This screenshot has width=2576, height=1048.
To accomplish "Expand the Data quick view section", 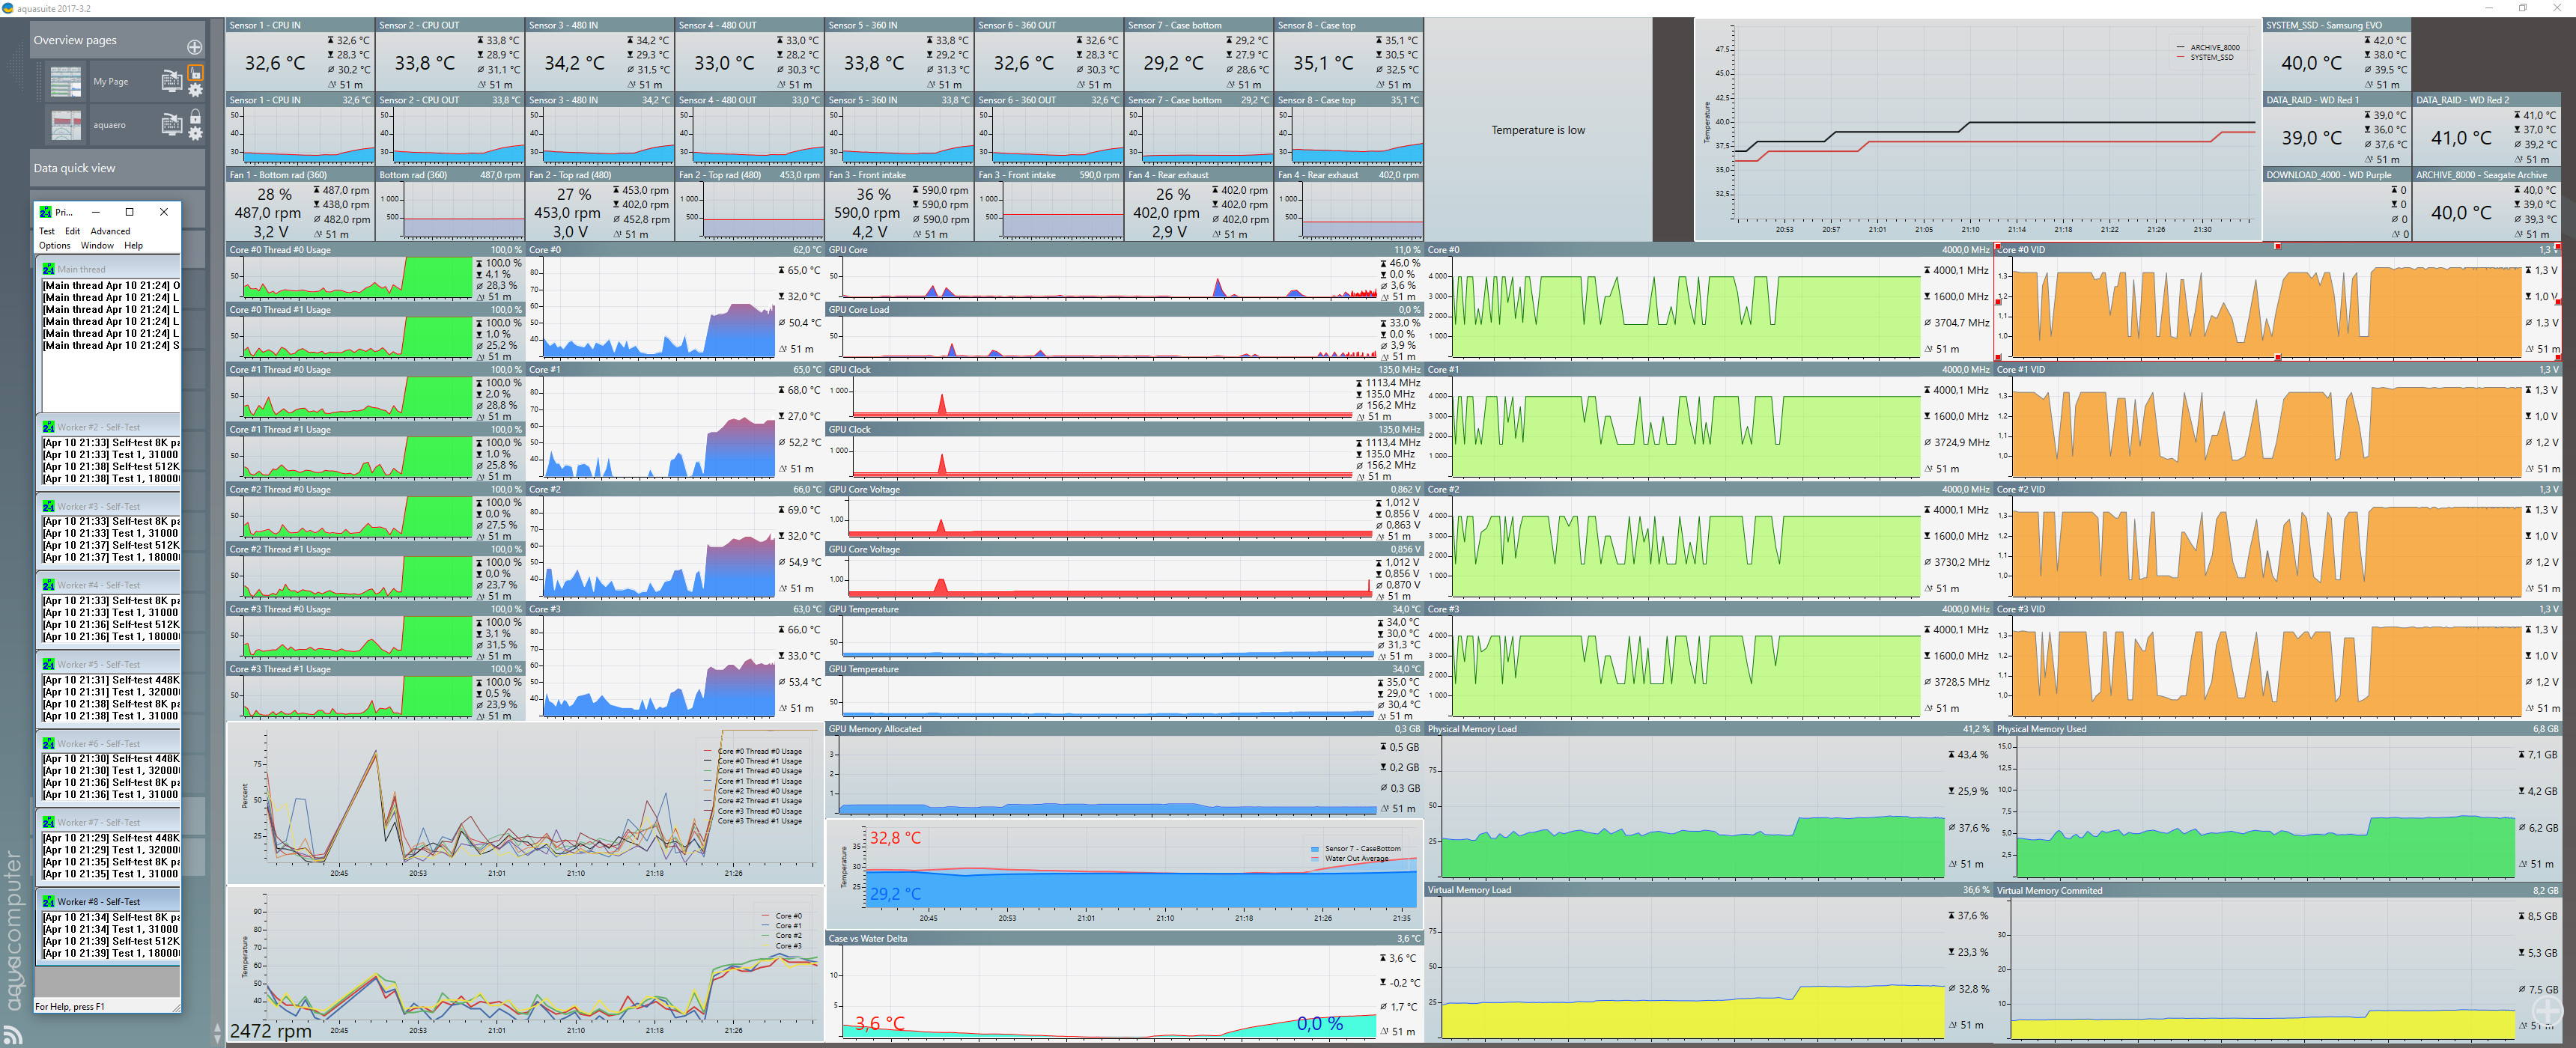I will [x=74, y=168].
